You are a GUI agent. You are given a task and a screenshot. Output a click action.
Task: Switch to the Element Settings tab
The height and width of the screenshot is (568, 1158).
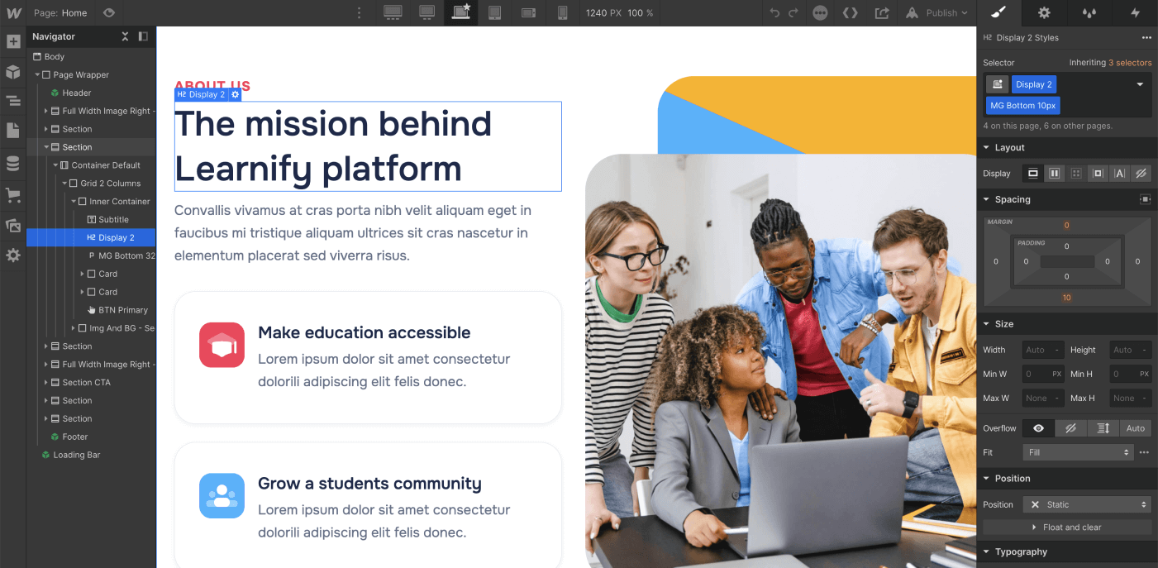pos(1044,12)
